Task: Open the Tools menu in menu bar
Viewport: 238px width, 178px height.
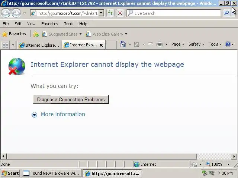Action: (x=68, y=24)
